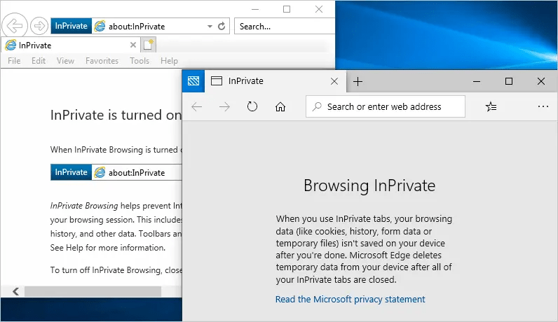Click the Internet Explorer Forward arrow button
558x322 pixels.
(x=39, y=26)
